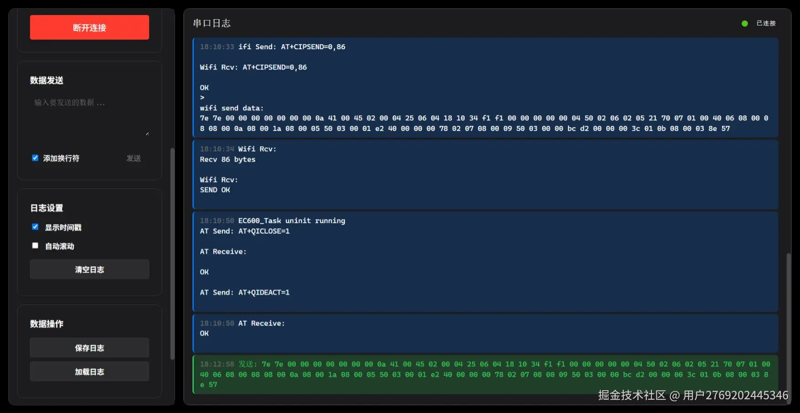The width and height of the screenshot is (800, 413).
Task: Click the 数据操作 section heading
Action: click(x=47, y=324)
